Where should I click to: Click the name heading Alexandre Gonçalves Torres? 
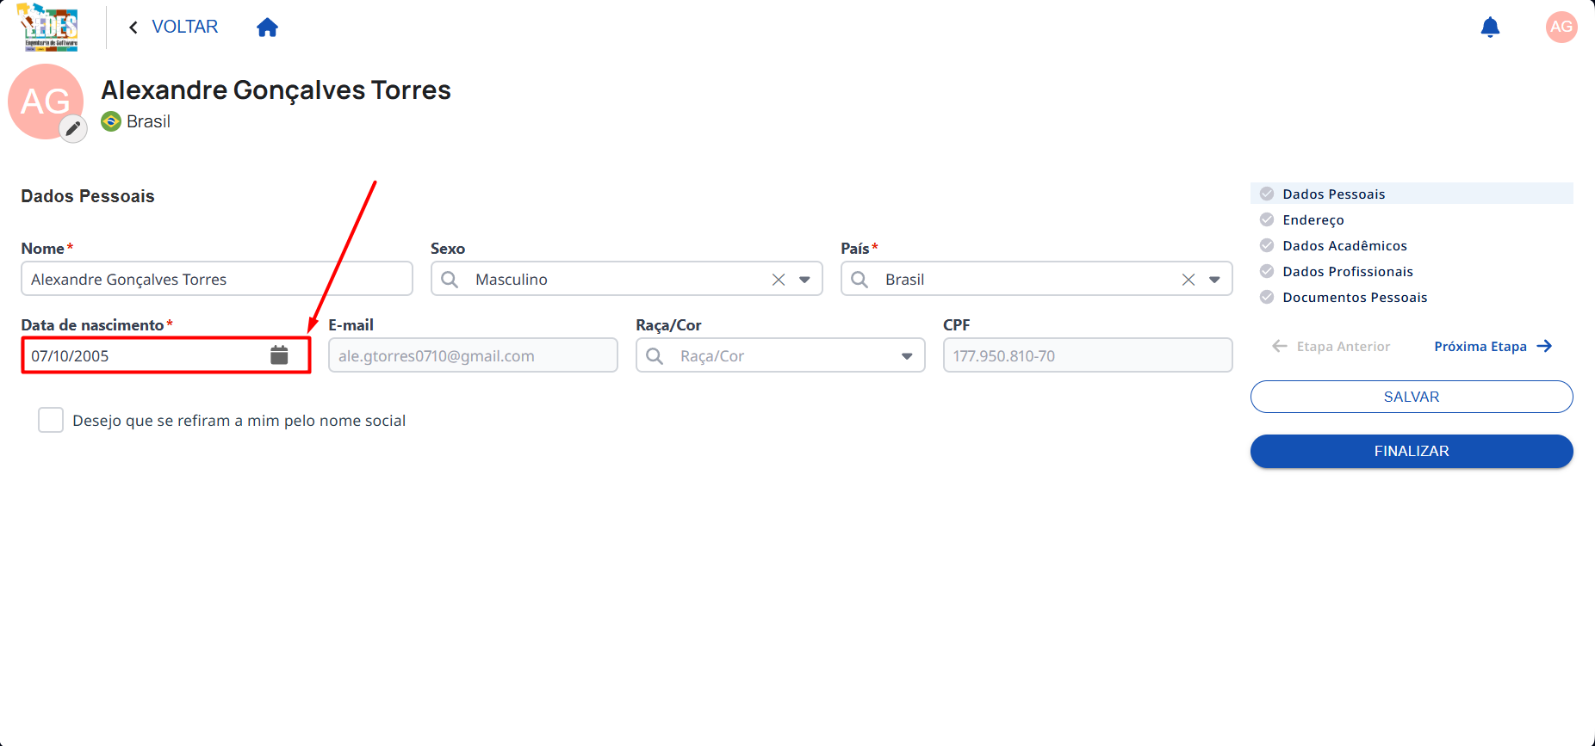coord(276,89)
